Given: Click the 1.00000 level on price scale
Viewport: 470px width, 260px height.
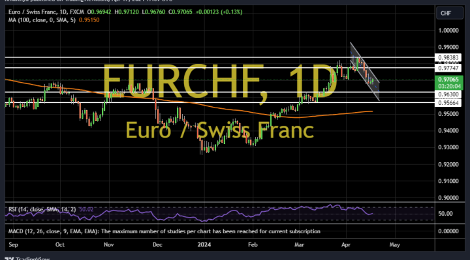Looking at the screenshot, I should pos(448,31).
